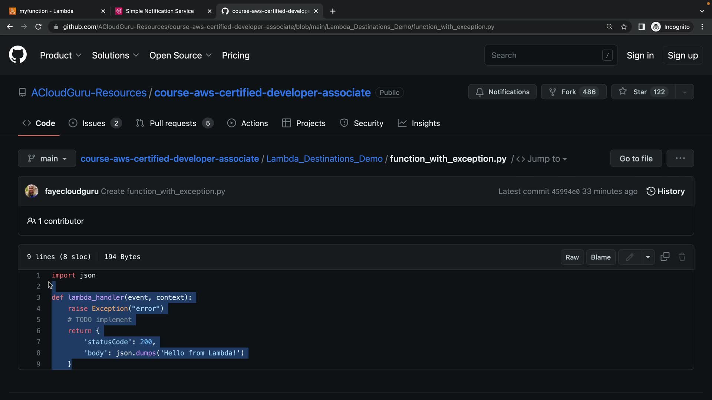Open the Lambda_Destinations_Demo folder link
The width and height of the screenshot is (712, 400).
[324, 159]
